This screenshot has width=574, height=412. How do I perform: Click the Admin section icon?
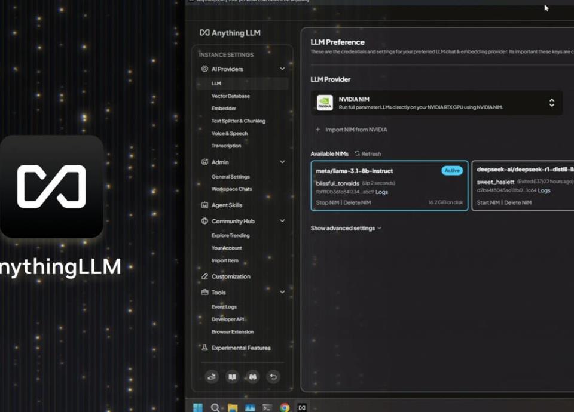click(204, 162)
